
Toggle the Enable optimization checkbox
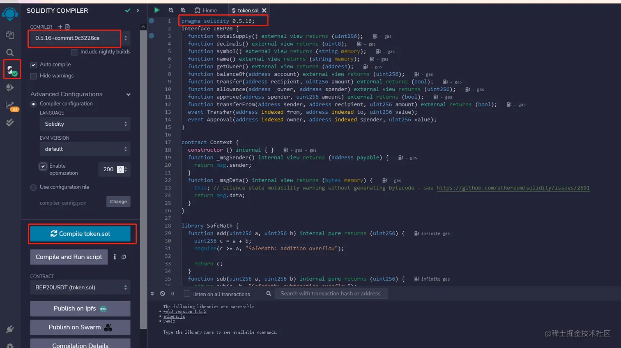(43, 166)
